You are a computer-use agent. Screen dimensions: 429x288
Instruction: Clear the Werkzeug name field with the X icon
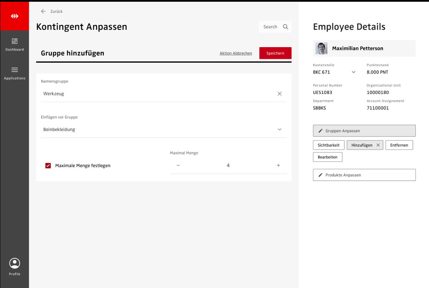pos(280,94)
